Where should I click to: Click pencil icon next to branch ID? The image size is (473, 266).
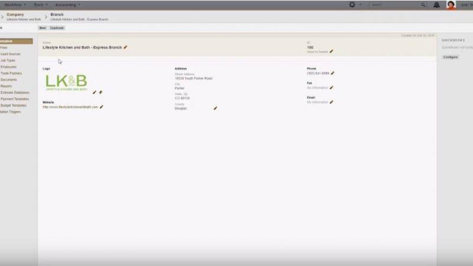pyautogui.click(x=331, y=51)
